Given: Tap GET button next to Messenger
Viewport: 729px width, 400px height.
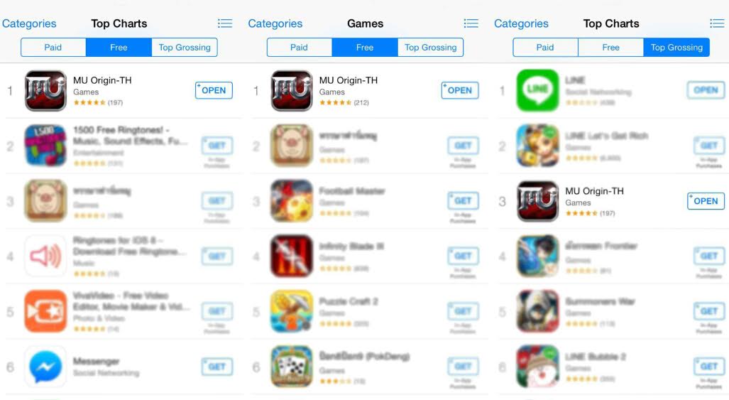Looking at the screenshot, I should tap(217, 367).
